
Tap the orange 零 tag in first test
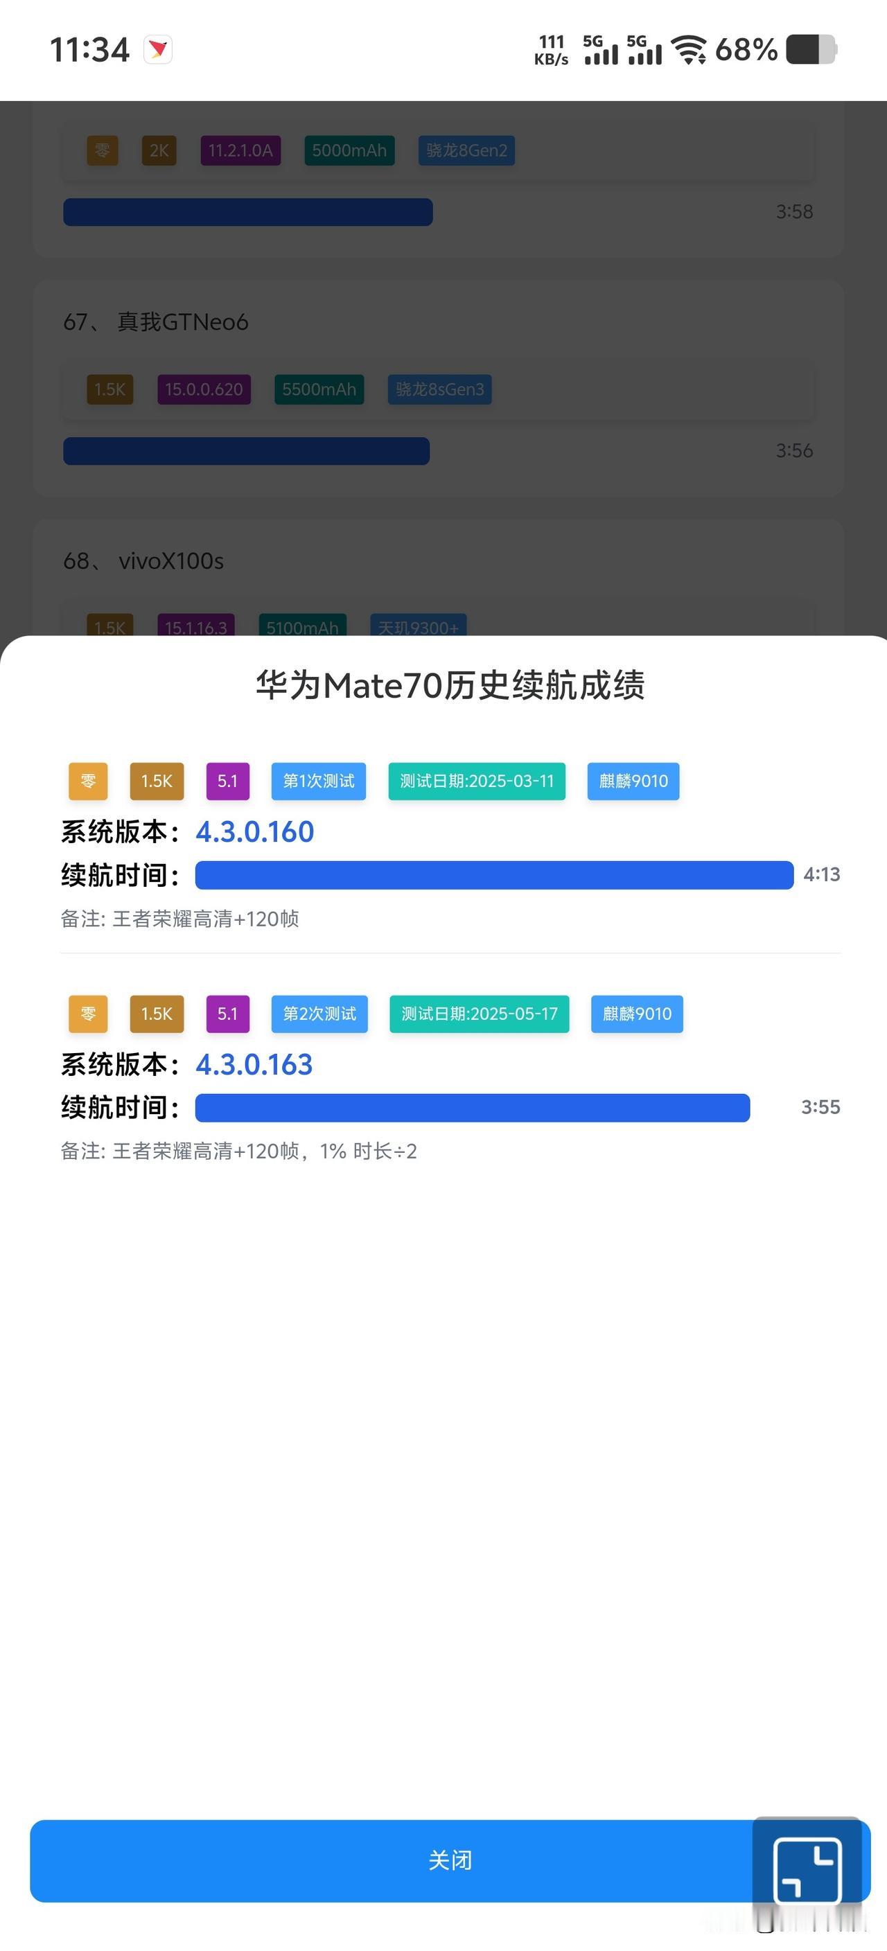(x=88, y=781)
